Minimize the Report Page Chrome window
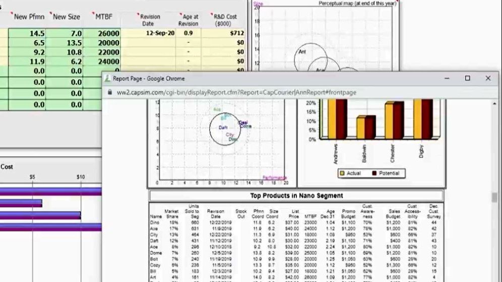502x282 pixels. point(447,79)
